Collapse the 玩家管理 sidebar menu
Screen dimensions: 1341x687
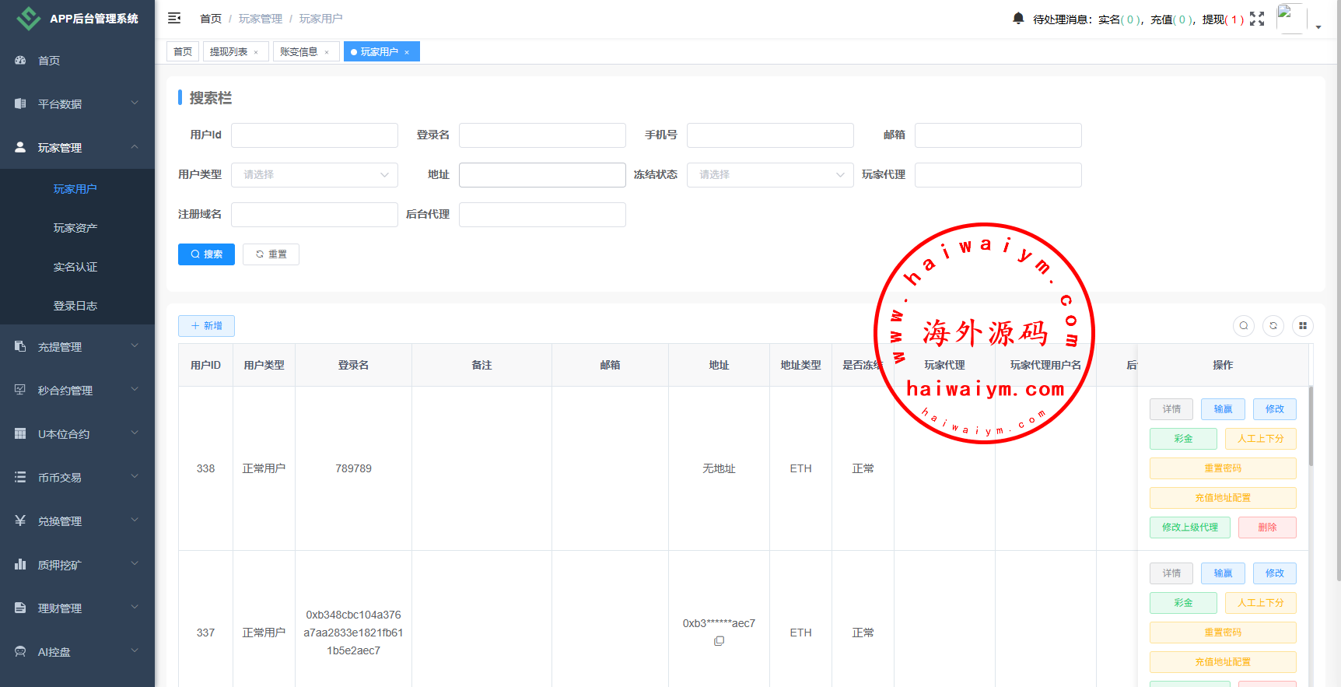pos(77,148)
